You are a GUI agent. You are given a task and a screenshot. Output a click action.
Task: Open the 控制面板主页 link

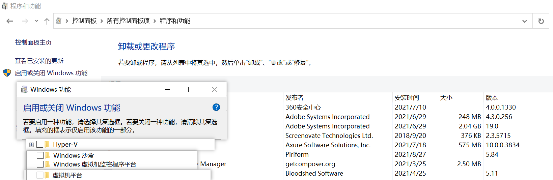[33, 42]
